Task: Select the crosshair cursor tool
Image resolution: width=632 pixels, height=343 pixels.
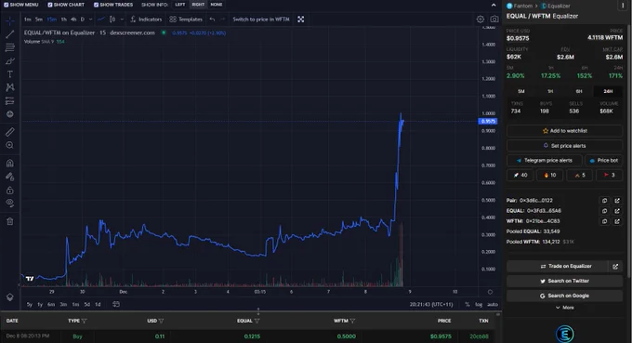Action: pos(9,20)
